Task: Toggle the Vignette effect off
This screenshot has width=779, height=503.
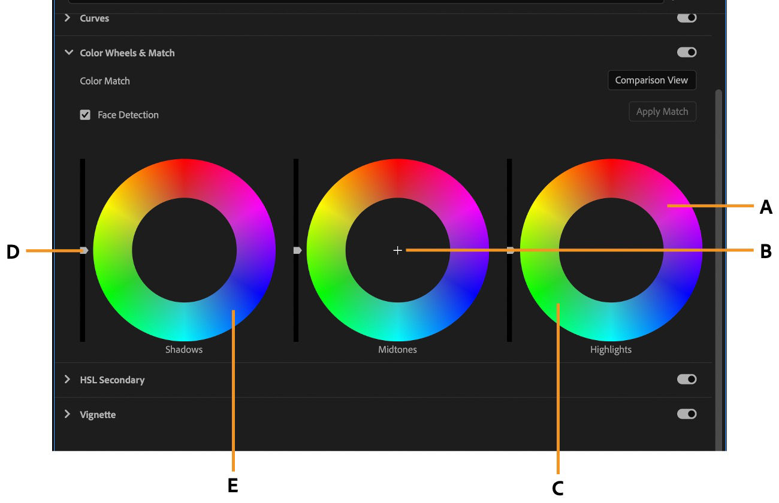Action: click(687, 413)
